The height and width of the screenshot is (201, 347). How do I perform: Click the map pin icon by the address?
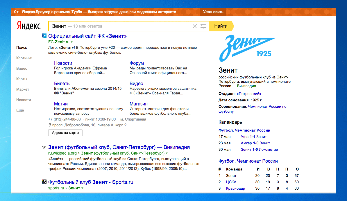[x=50, y=125]
